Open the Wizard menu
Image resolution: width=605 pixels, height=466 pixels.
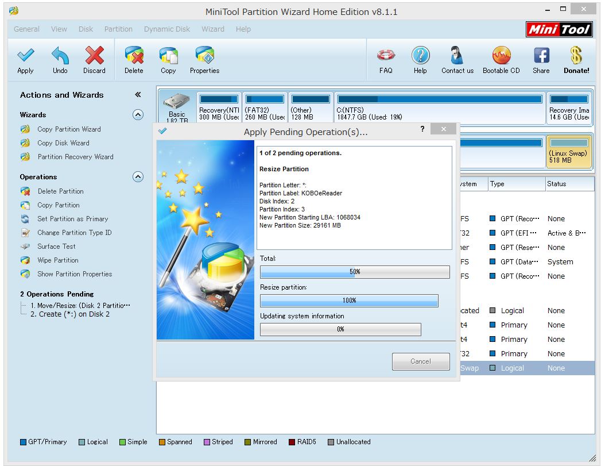pyautogui.click(x=213, y=29)
